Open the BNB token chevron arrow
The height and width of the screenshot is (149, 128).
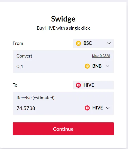[x=108, y=66]
